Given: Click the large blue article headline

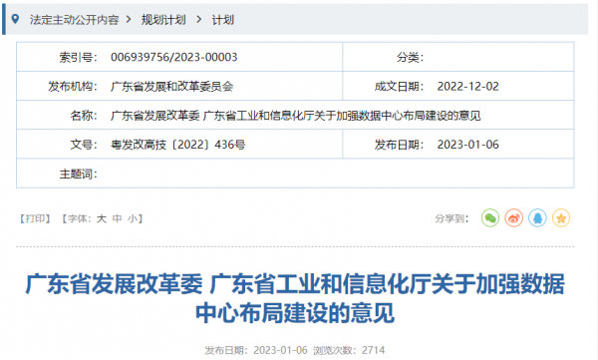Looking at the screenshot, I should pyautogui.click(x=295, y=298).
